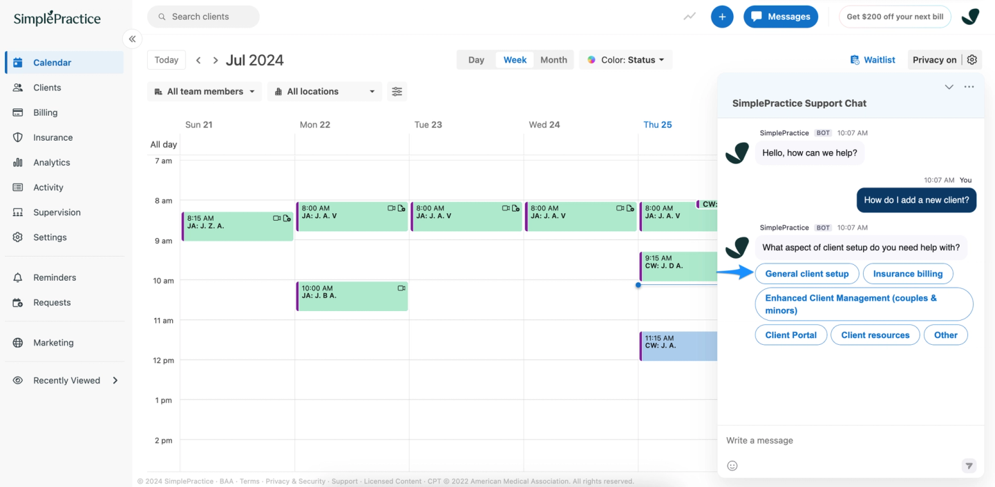Choose Client resources chat option
This screenshot has width=995, height=487.
(x=875, y=335)
